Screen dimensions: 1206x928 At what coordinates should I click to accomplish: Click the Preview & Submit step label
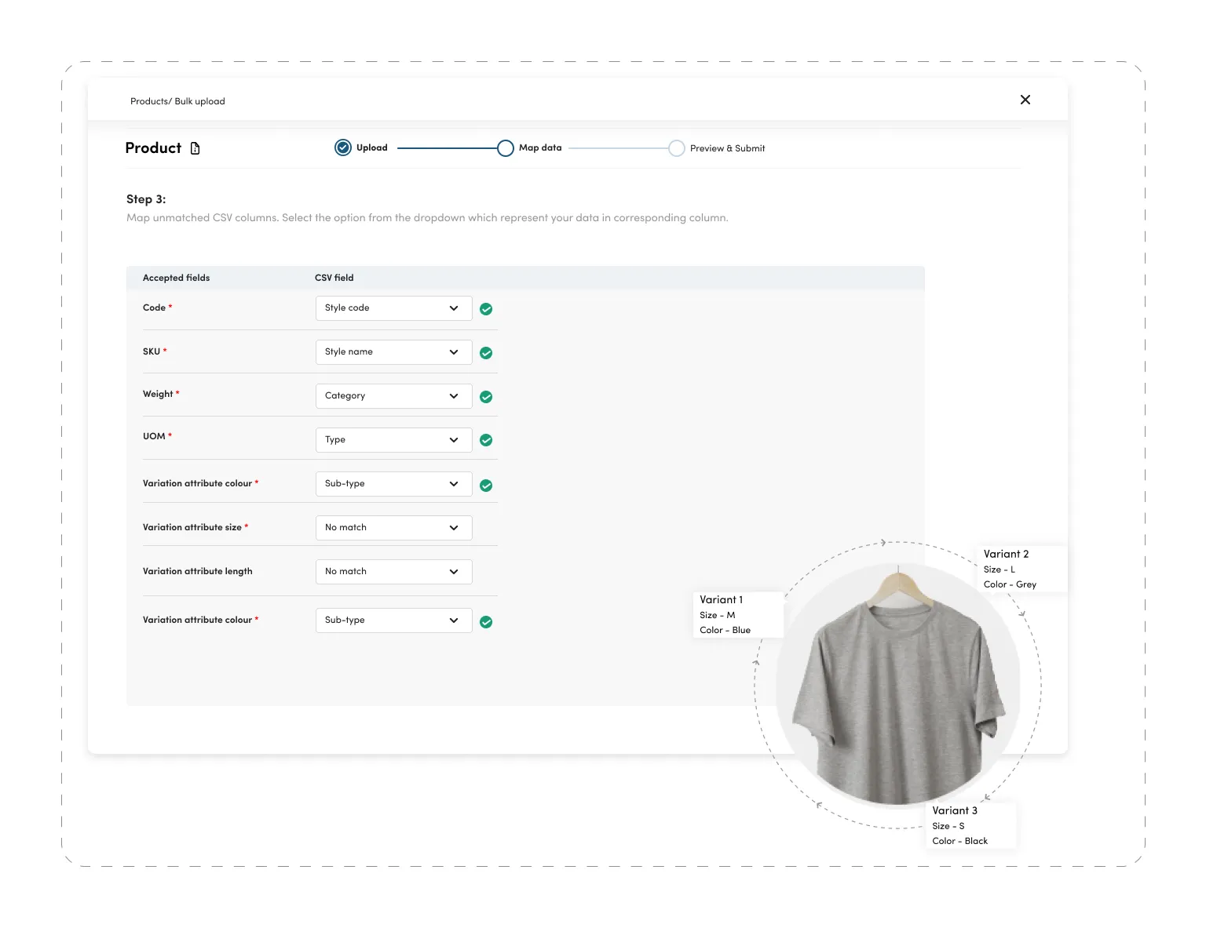click(x=727, y=148)
